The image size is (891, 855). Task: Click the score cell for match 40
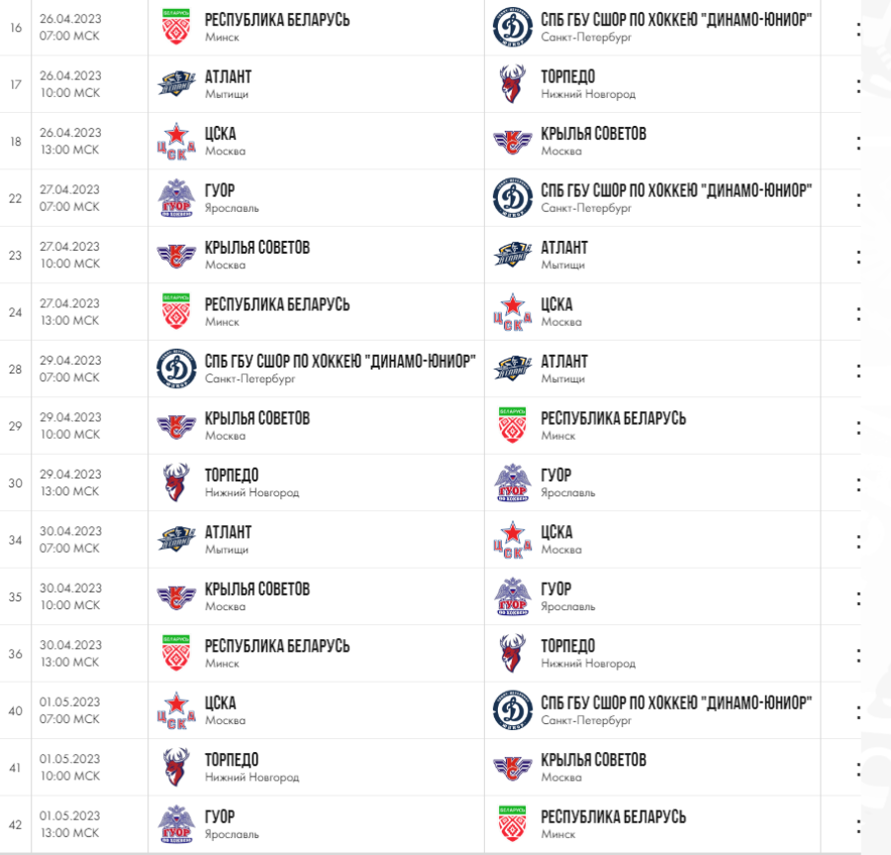click(857, 711)
